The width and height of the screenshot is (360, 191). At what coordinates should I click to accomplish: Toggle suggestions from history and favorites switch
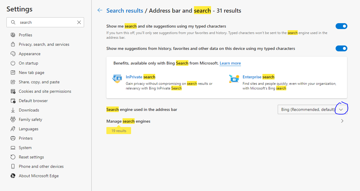pyautogui.click(x=341, y=48)
